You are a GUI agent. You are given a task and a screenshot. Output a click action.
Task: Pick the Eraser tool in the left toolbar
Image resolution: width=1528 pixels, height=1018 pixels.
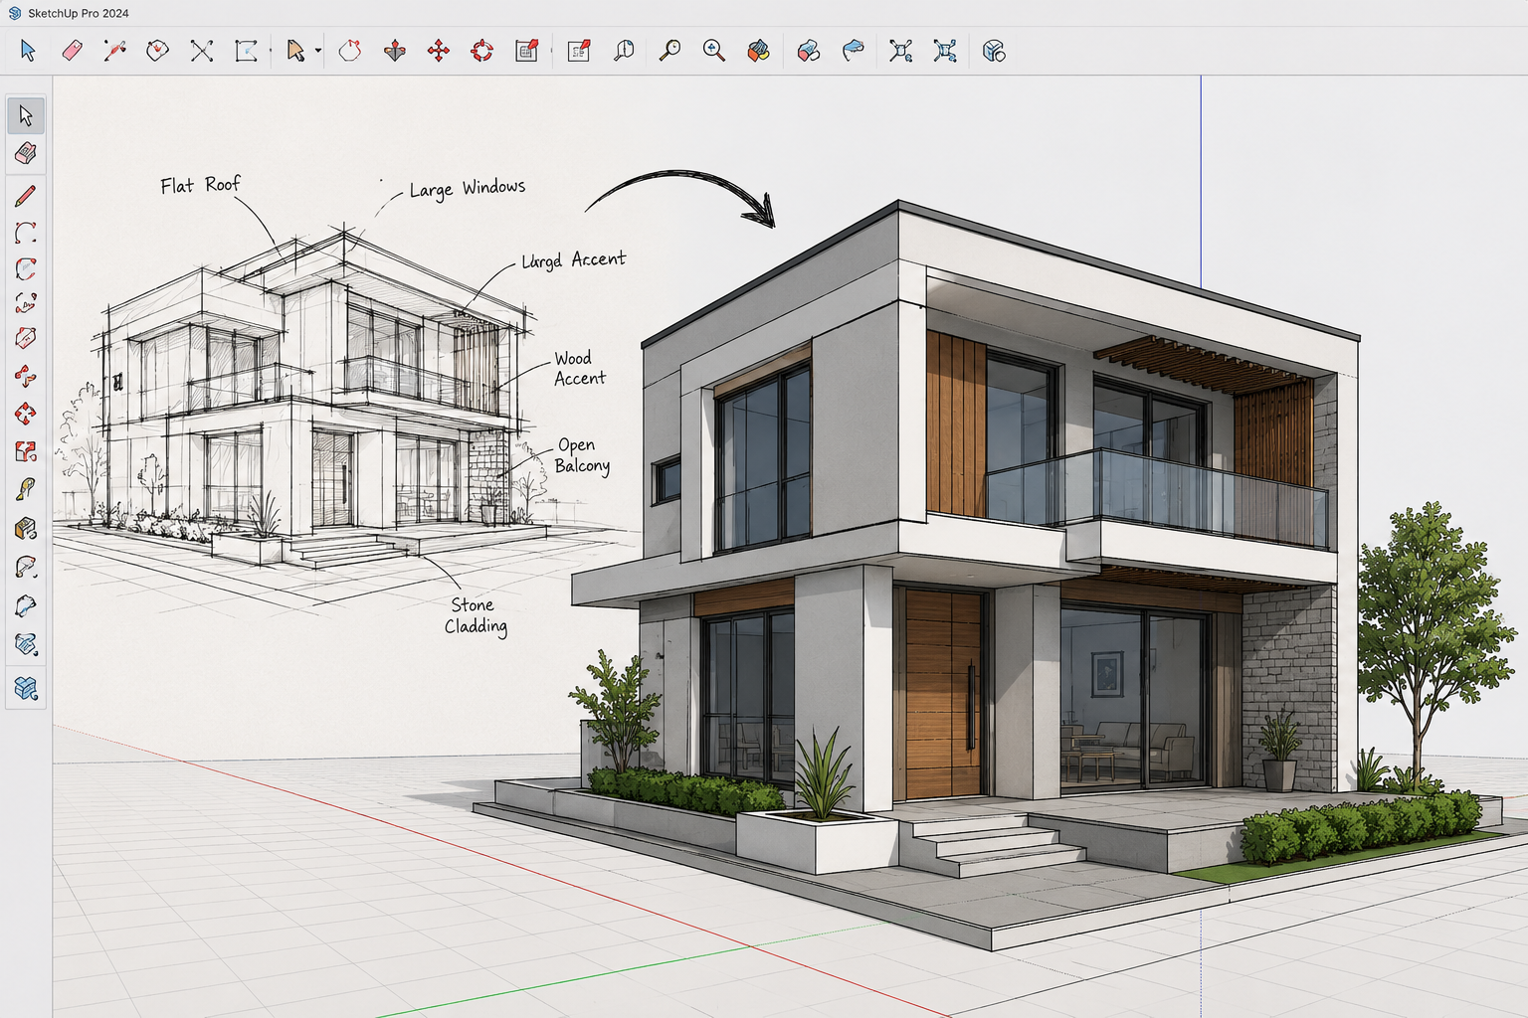pyautogui.click(x=26, y=153)
